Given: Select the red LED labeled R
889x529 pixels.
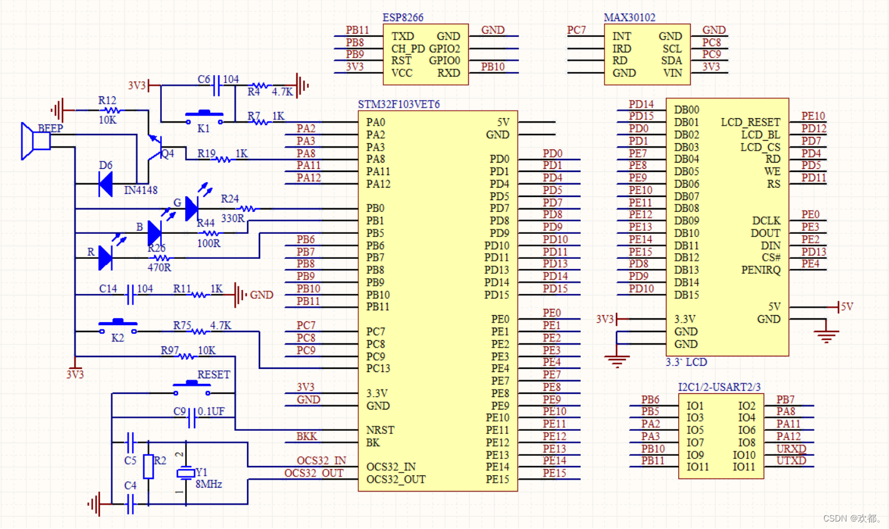Looking at the screenshot, I should (105, 258).
